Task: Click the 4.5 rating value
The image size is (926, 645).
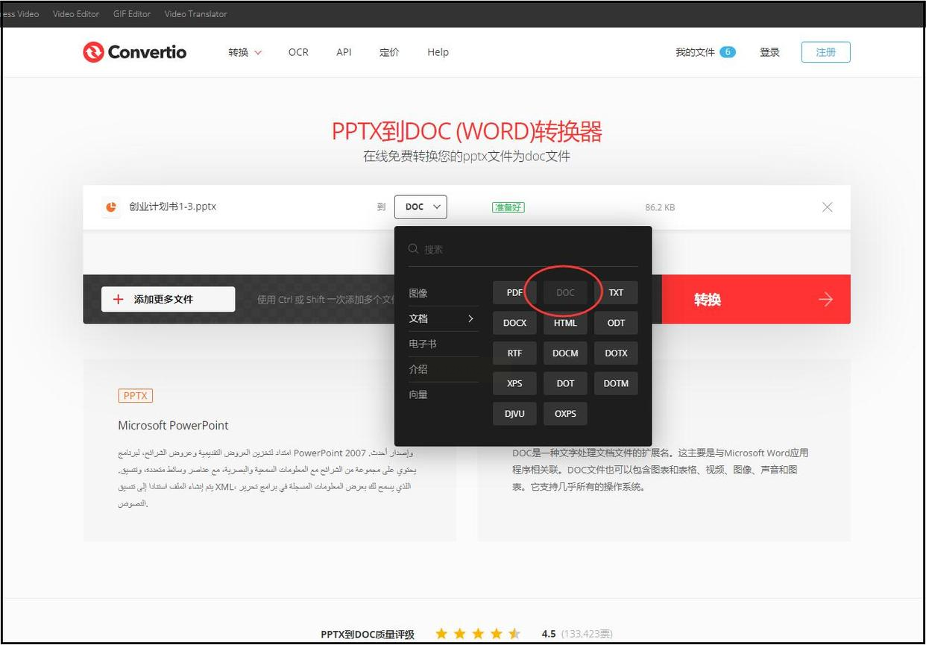Action: pos(549,634)
